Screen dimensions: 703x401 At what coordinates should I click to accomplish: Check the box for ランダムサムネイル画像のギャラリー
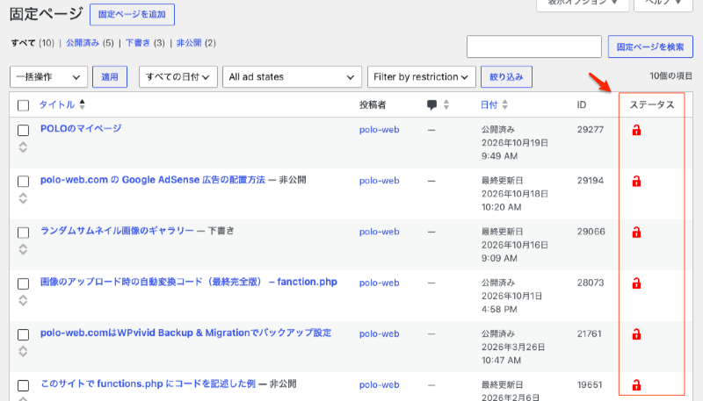24,233
